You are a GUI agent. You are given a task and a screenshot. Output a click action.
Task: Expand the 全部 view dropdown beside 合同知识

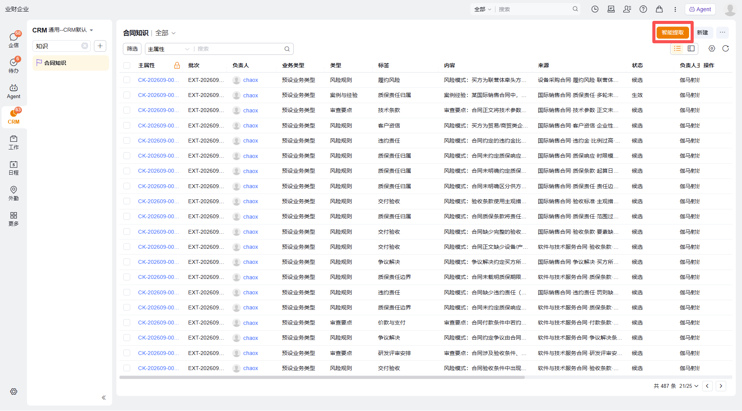point(165,33)
